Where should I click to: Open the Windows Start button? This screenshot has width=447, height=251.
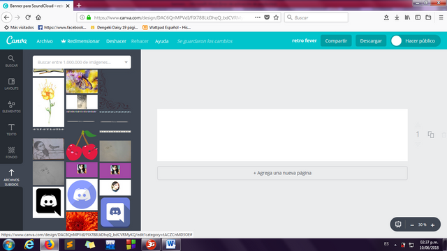click(9, 245)
